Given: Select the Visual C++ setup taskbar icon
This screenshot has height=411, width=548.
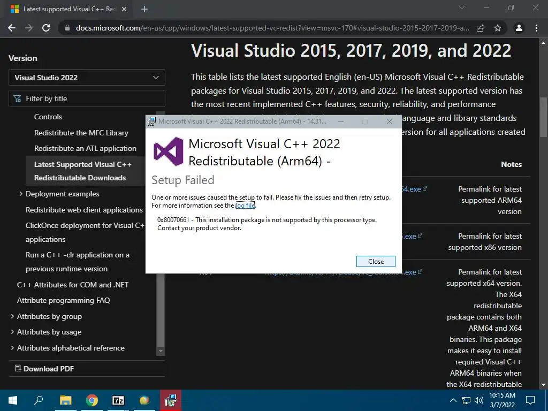Looking at the screenshot, I should tap(171, 400).
